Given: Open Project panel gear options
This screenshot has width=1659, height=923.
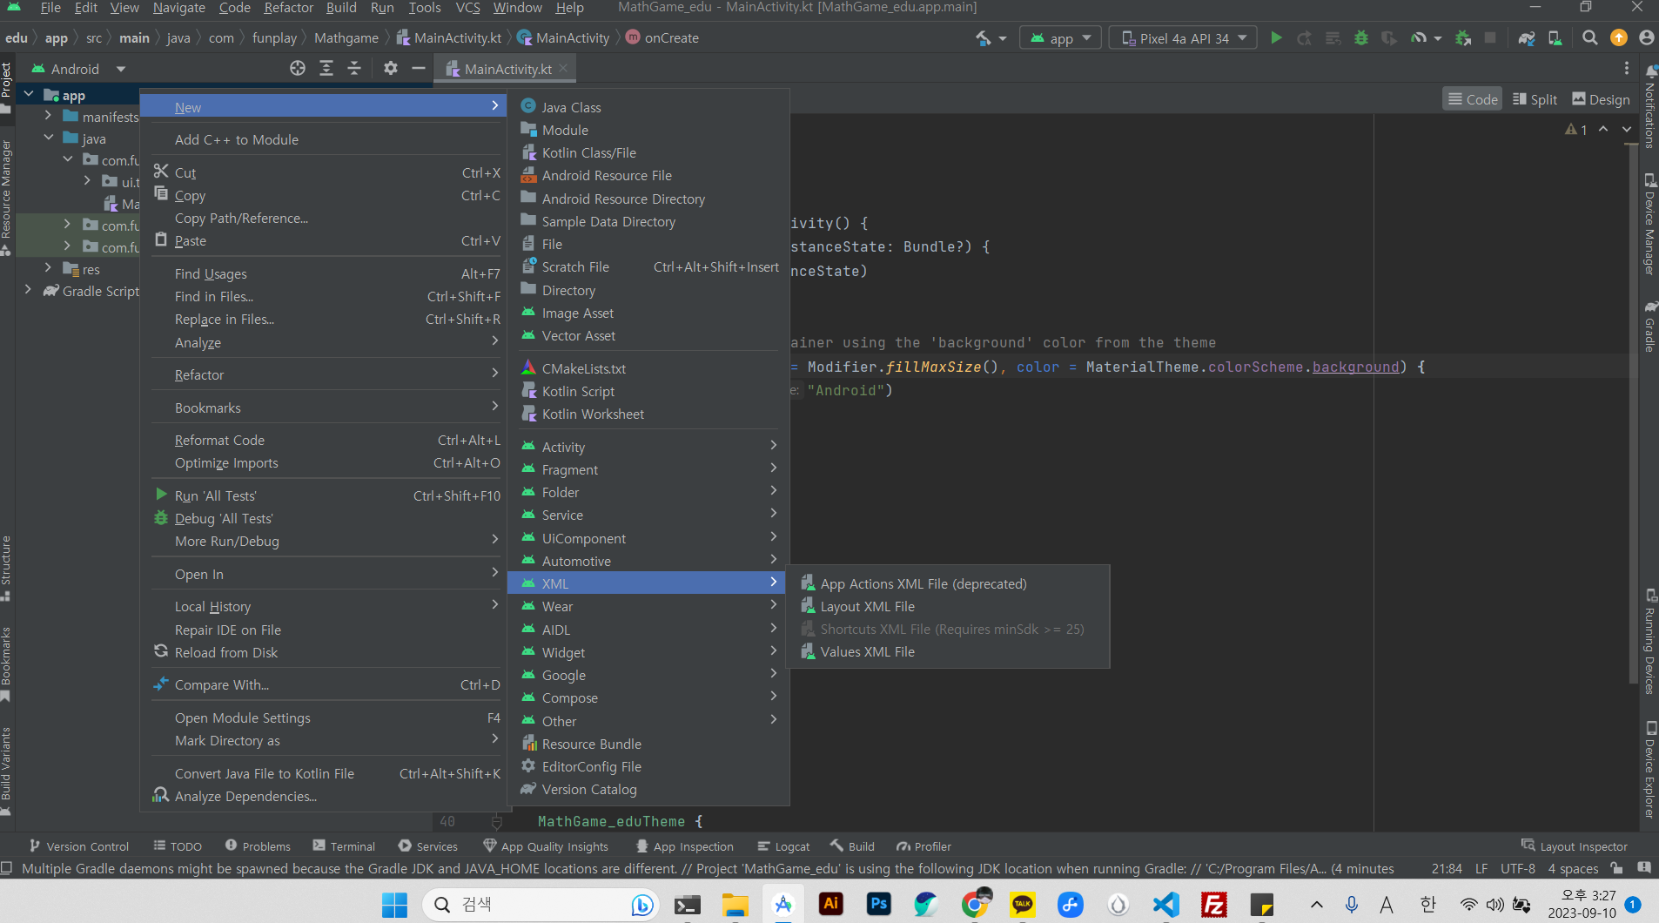Looking at the screenshot, I should coord(391,68).
